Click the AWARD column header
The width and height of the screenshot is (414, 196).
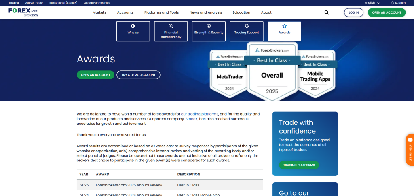pos(102,174)
